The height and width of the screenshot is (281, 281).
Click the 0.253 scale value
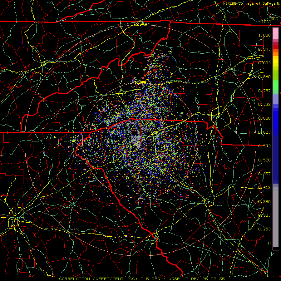point(264,229)
